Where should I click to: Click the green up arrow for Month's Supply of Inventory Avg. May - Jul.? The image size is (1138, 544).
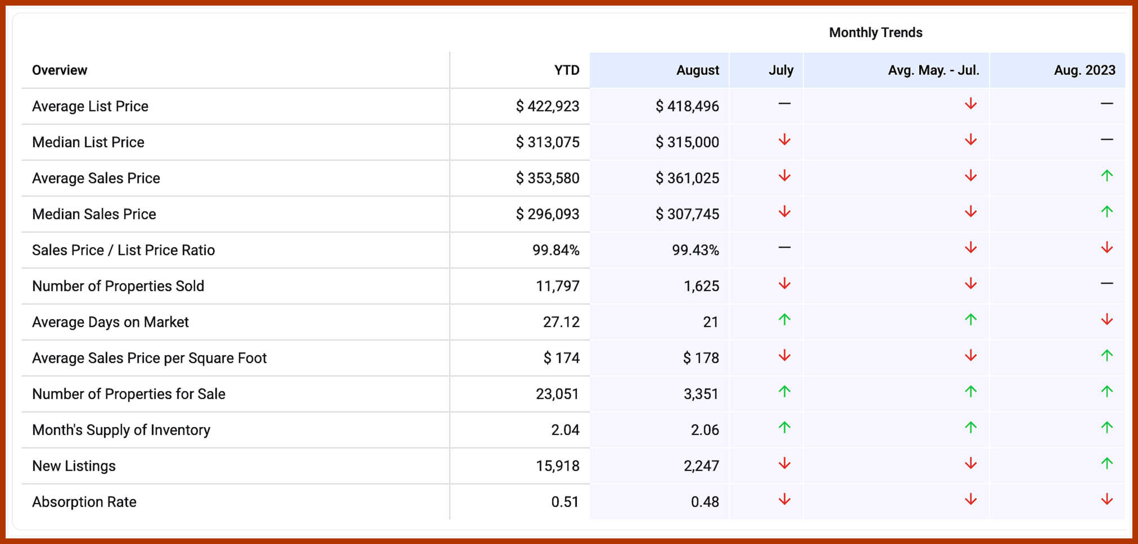[970, 428]
